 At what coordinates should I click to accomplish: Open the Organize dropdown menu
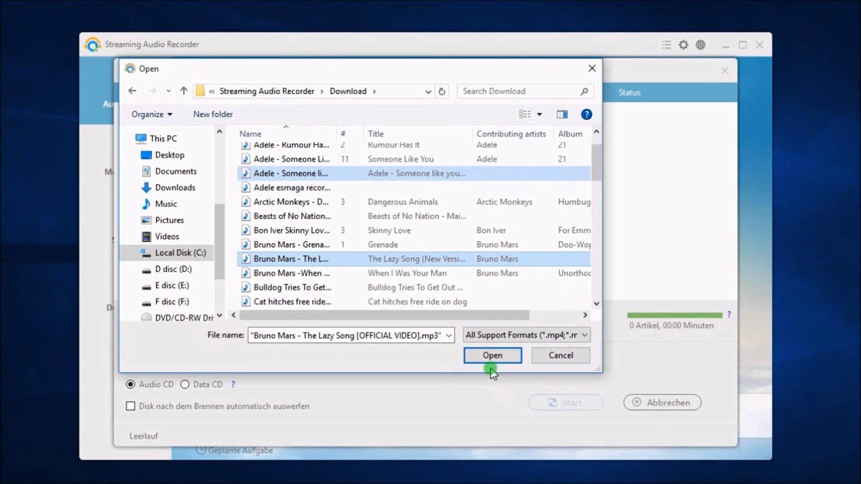[152, 114]
